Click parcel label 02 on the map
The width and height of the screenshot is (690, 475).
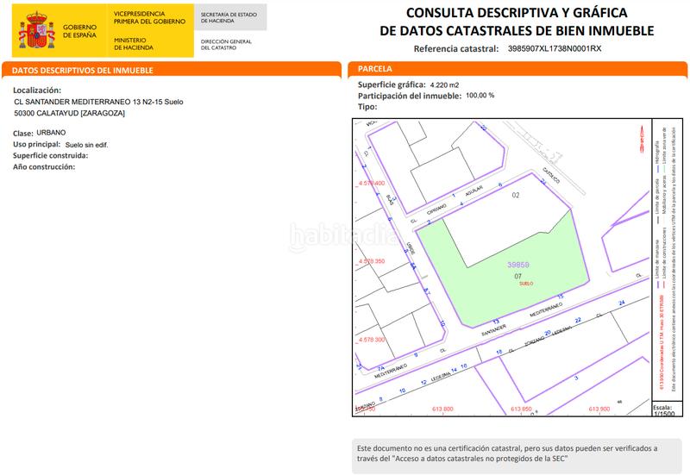[x=517, y=197]
